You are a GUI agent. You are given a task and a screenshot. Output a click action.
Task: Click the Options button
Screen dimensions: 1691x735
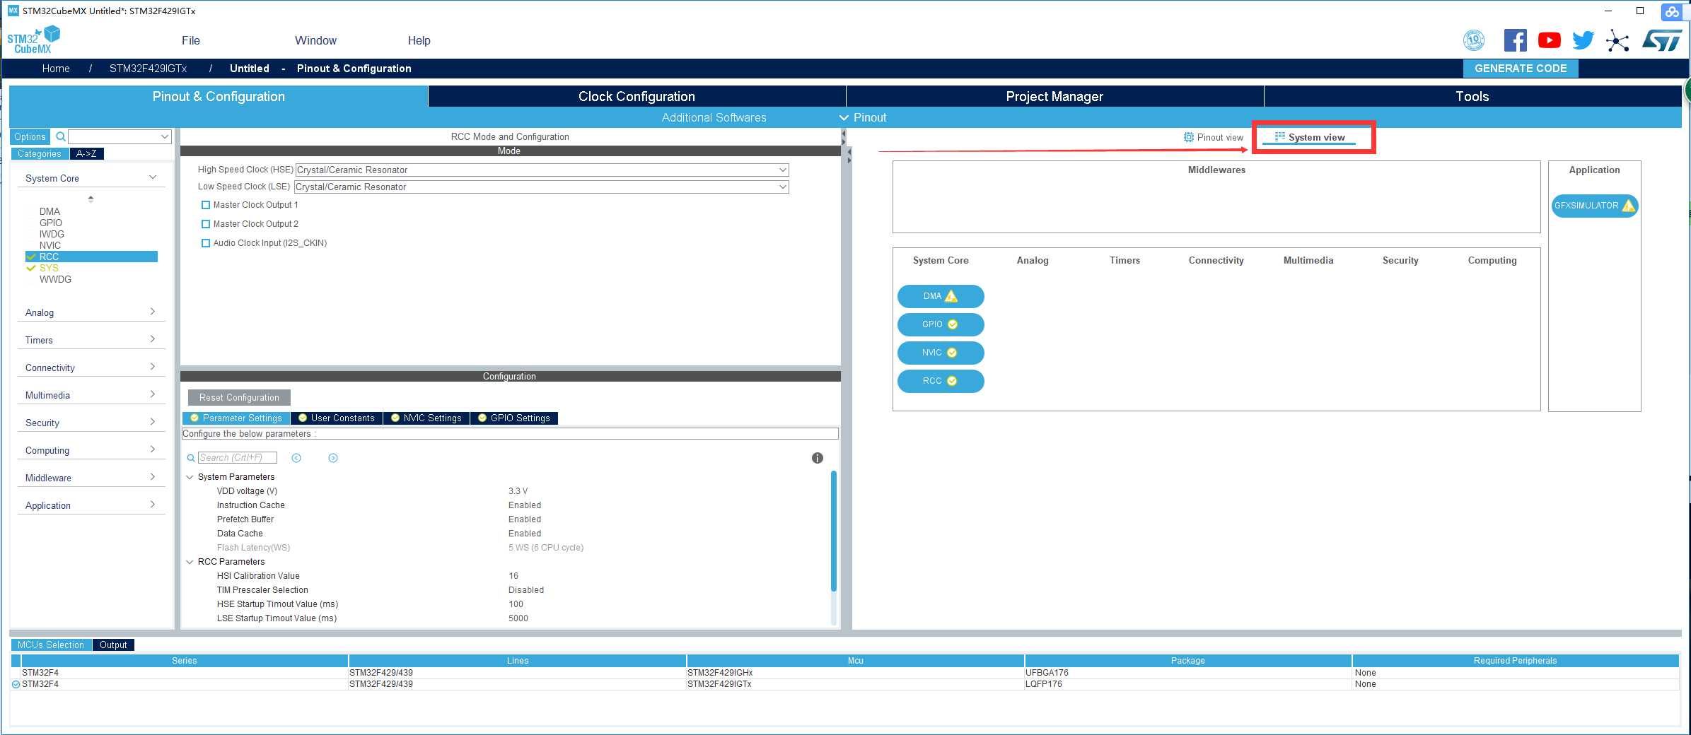click(30, 136)
